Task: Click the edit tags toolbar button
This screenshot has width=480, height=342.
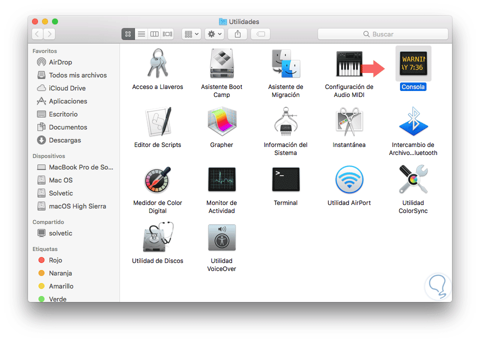Action: tap(260, 34)
